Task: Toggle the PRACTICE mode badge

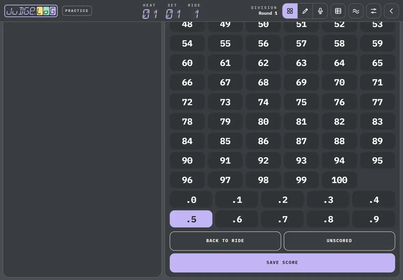Action: [x=77, y=11]
